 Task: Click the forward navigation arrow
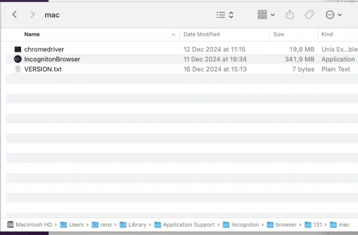[32, 15]
